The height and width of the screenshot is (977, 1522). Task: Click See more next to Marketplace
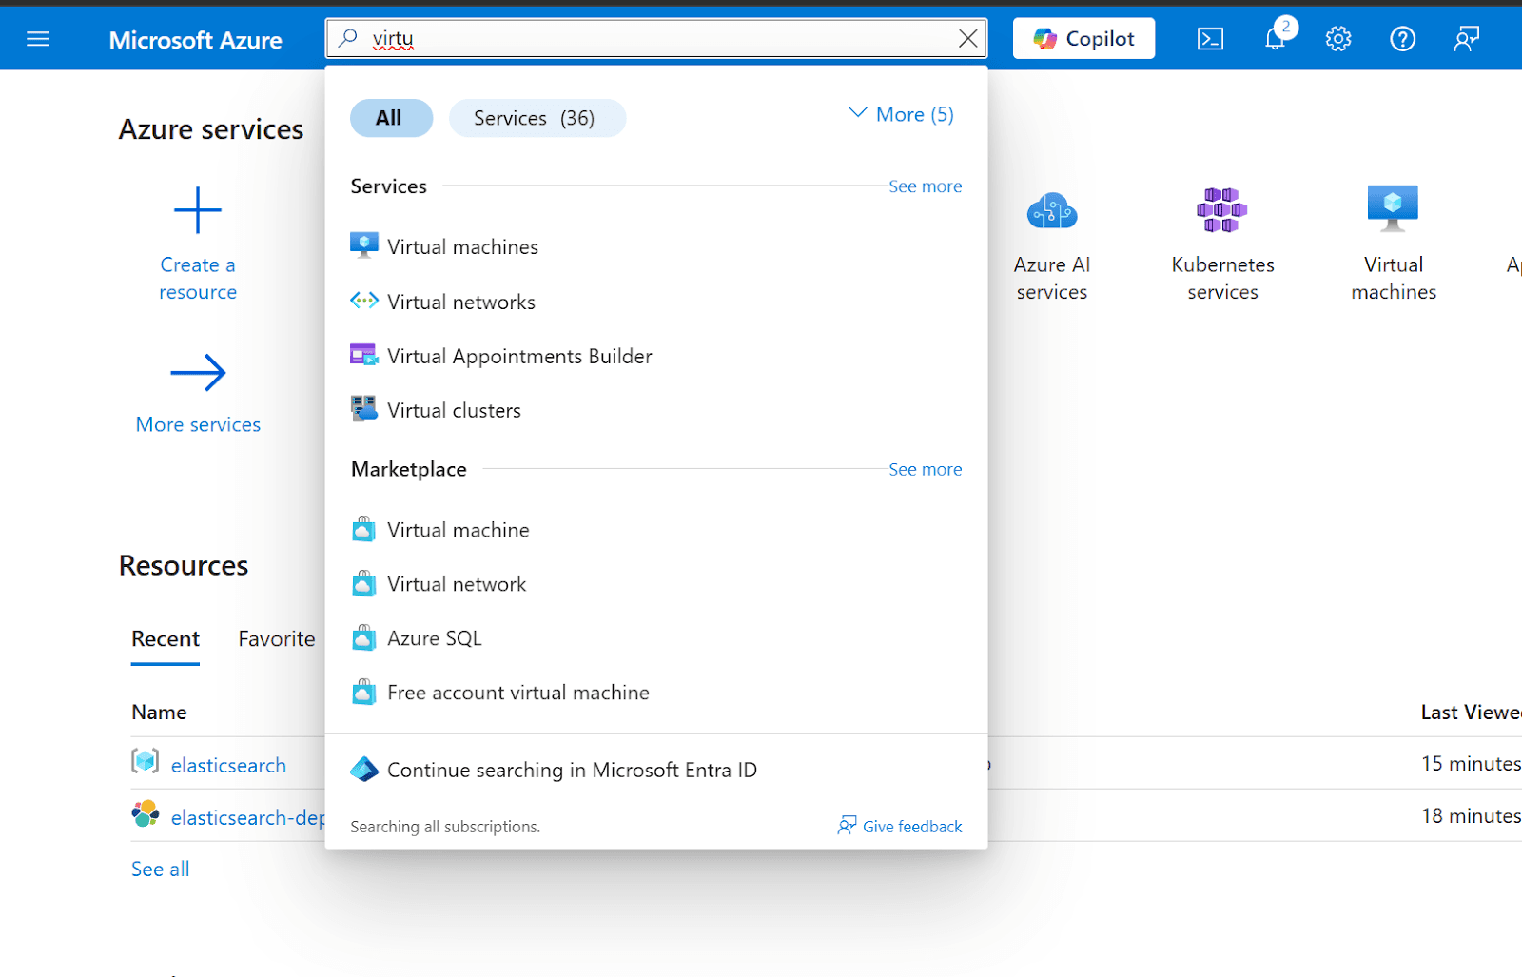tap(925, 469)
